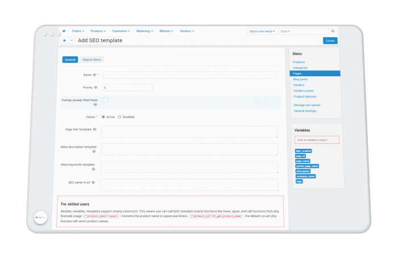Copy the page_id variable

(301, 156)
